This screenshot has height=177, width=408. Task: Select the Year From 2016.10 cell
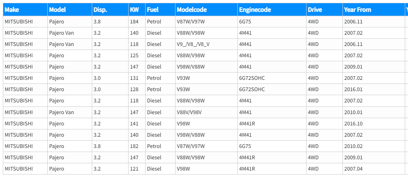[374, 123]
